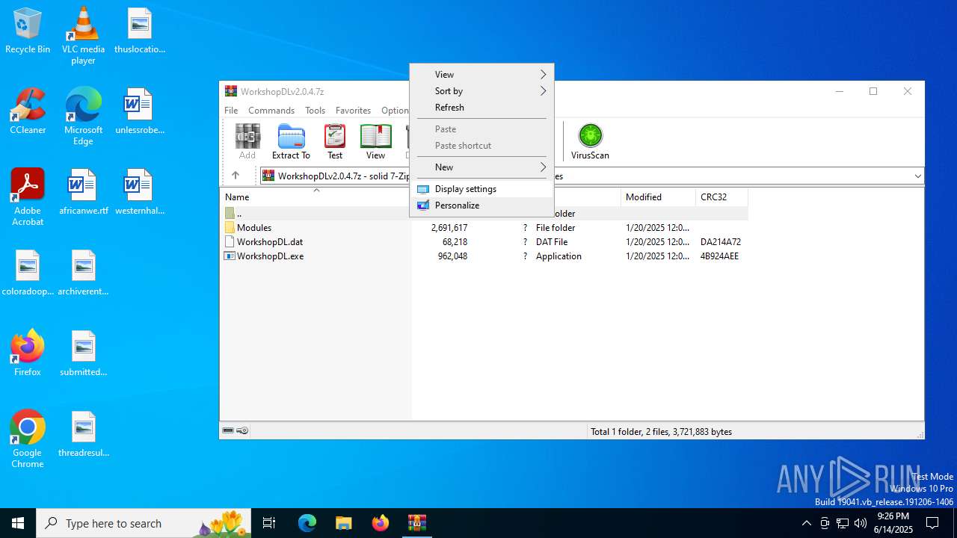Select the threadresul image file on desktop

click(x=83, y=434)
